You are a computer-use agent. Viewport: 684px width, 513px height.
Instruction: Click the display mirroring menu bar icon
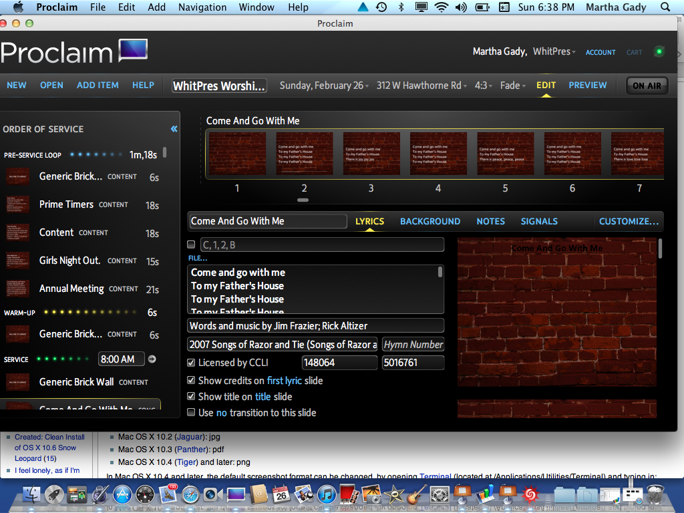[421, 7]
